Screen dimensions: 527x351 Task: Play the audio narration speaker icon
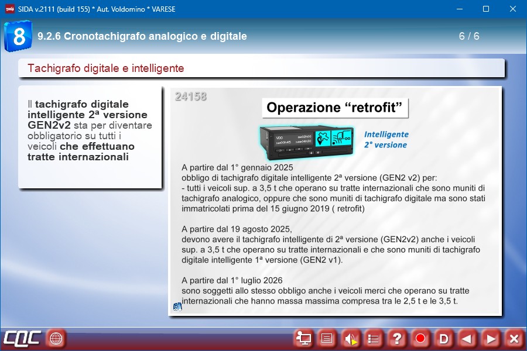pos(350,338)
